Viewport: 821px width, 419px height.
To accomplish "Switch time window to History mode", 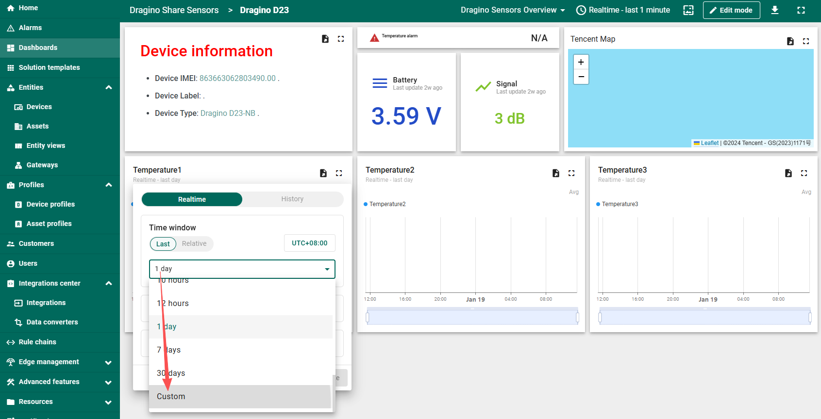I will tap(292, 199).
